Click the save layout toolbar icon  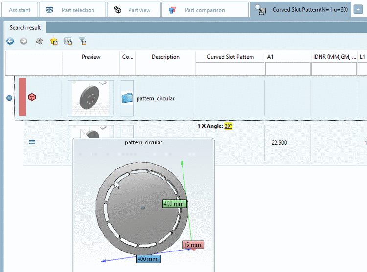point(68,42)
